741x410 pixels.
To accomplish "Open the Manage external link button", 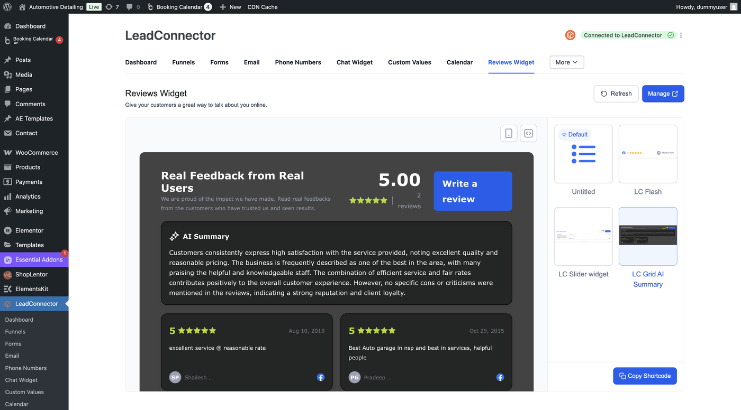I will [x=663, y=94].
